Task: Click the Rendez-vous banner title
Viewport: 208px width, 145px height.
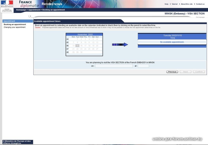Action: point(52,4)
